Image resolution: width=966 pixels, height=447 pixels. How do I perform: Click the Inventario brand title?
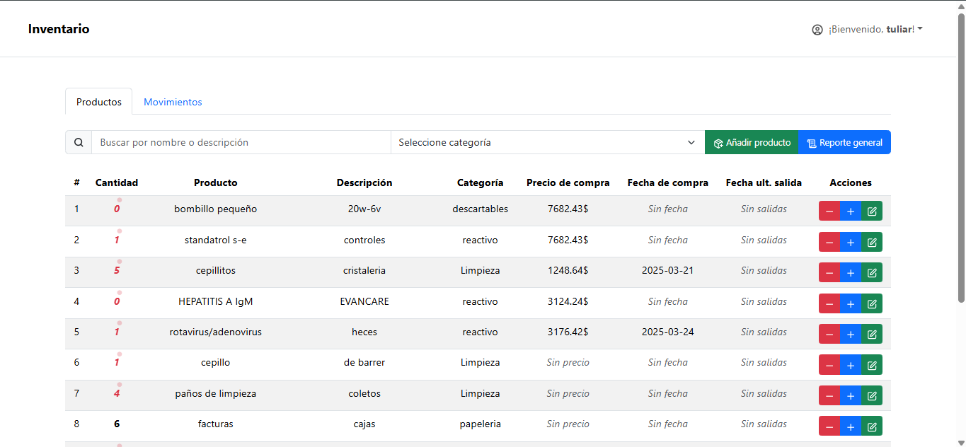pos(59,29)
